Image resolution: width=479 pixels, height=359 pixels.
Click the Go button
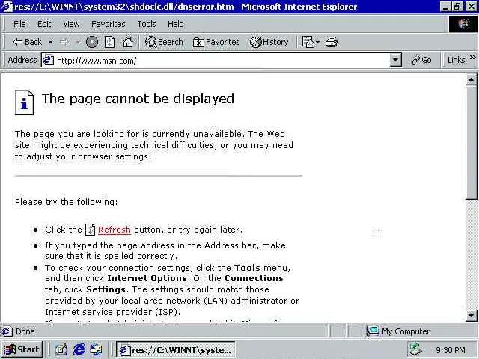pos(421,60)
